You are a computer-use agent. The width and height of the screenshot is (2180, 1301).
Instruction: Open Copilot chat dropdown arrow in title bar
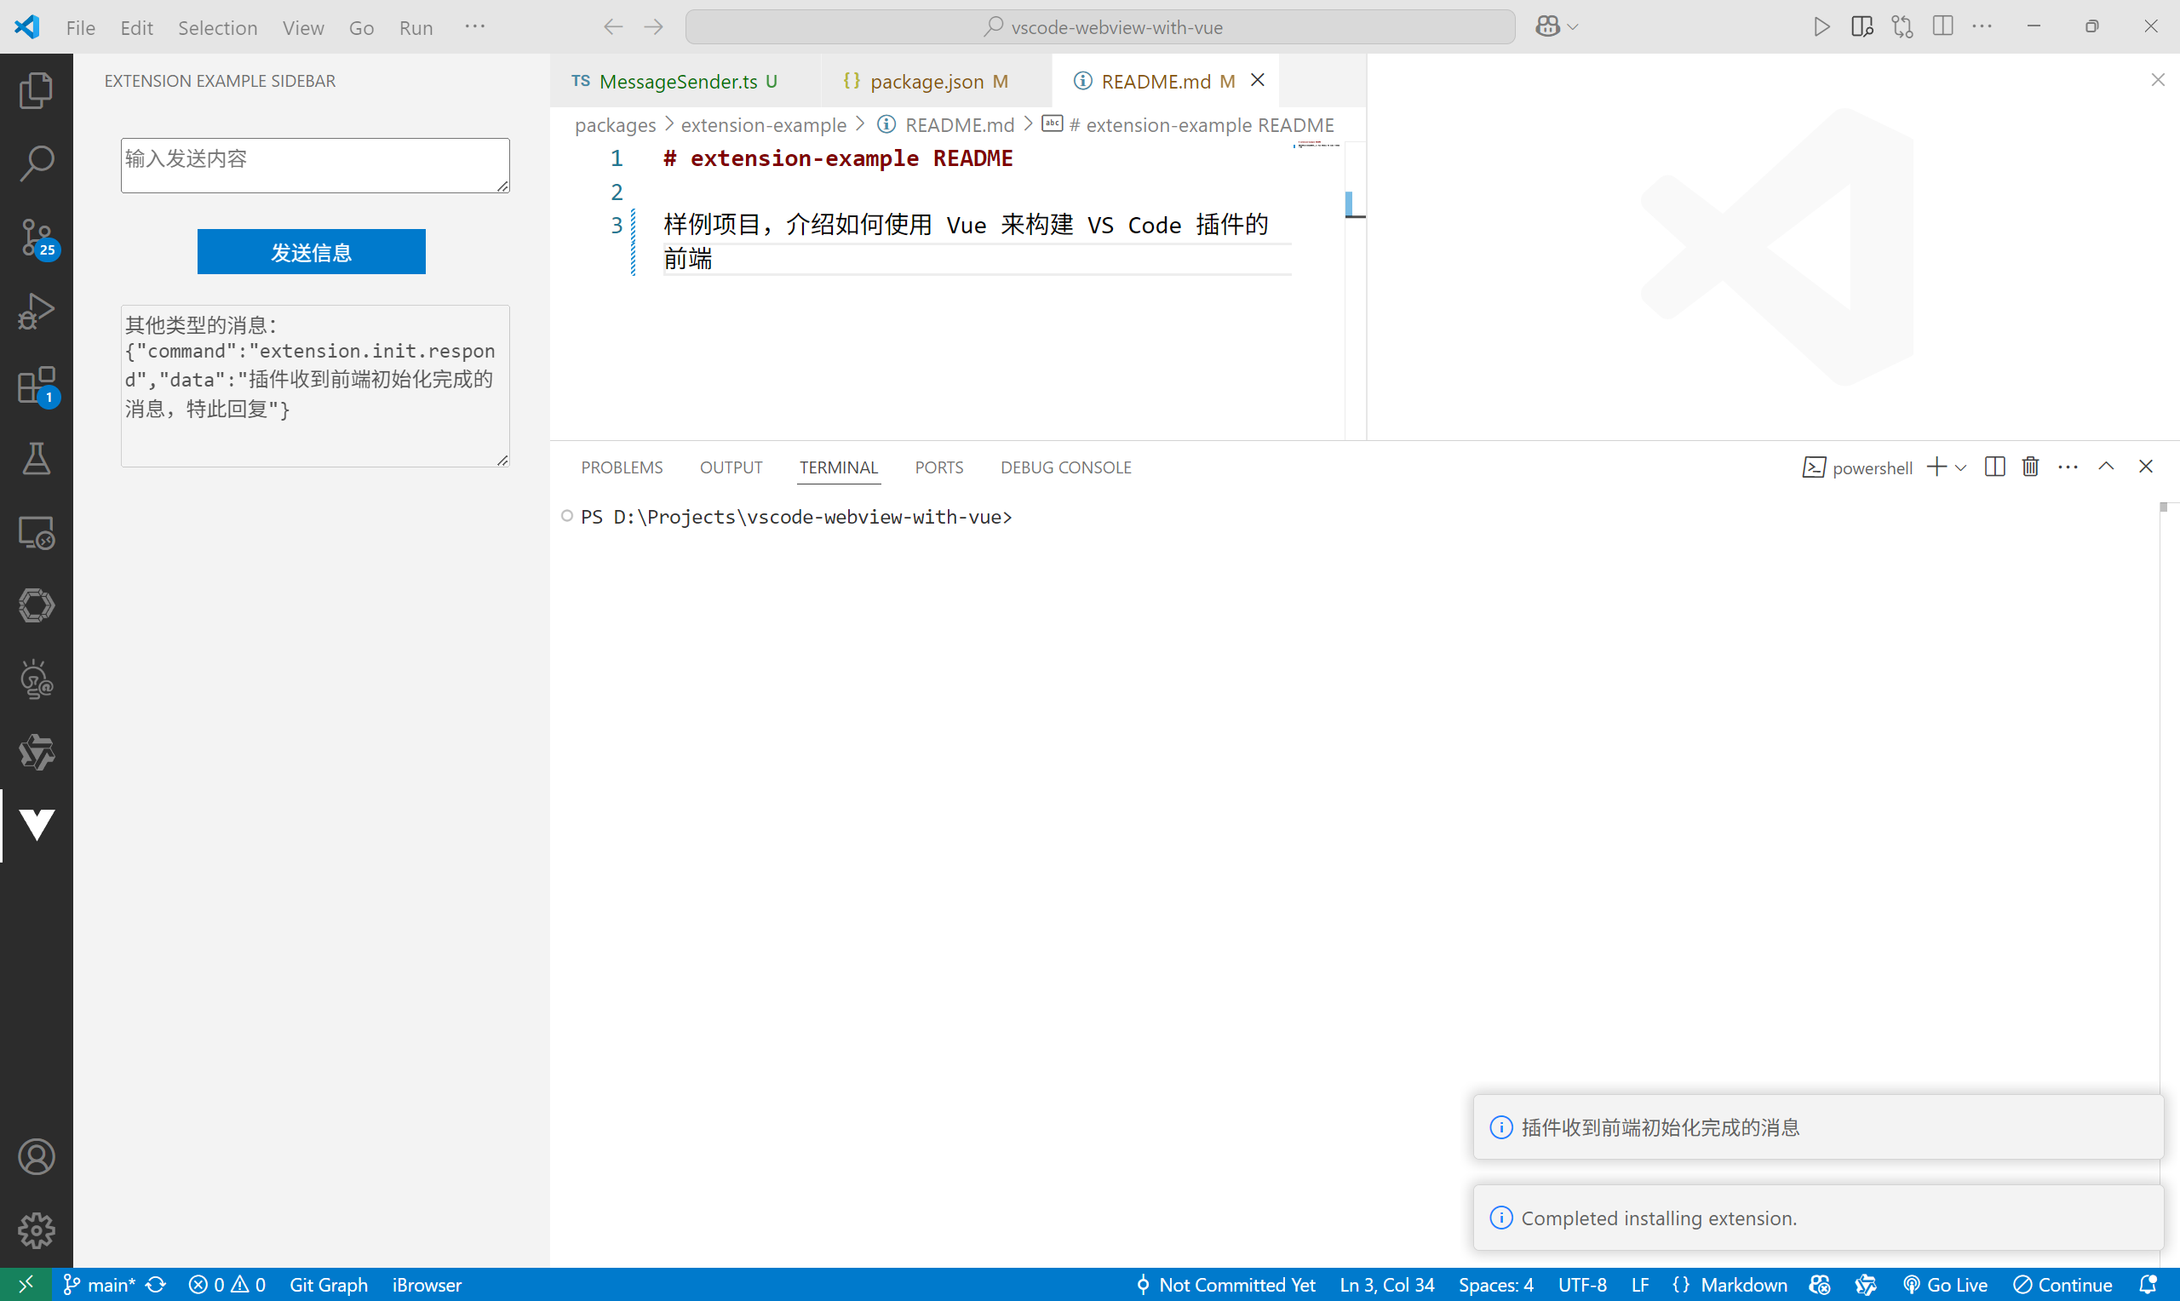pyautogui.click(x=1574, y=27)
